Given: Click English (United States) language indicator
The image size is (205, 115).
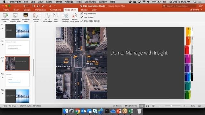Looking at the screenshot, I should (30, 106).
